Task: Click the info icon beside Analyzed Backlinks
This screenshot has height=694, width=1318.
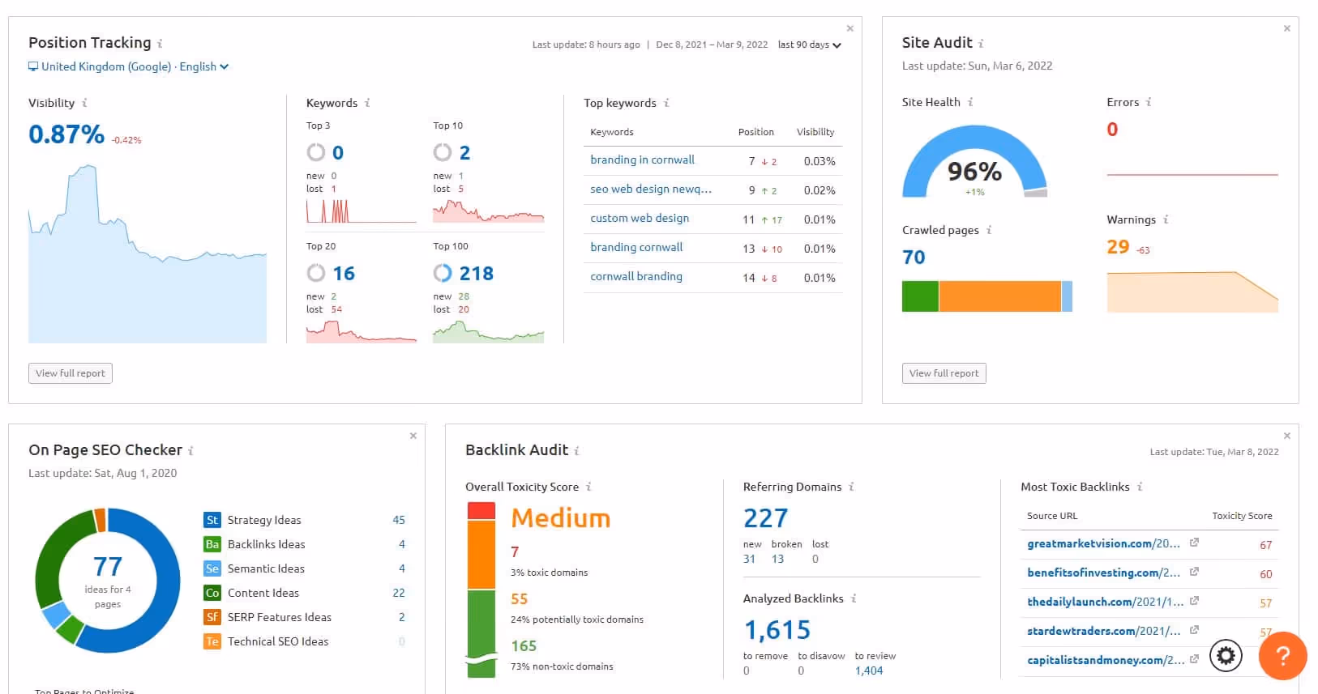Action: 854,598
